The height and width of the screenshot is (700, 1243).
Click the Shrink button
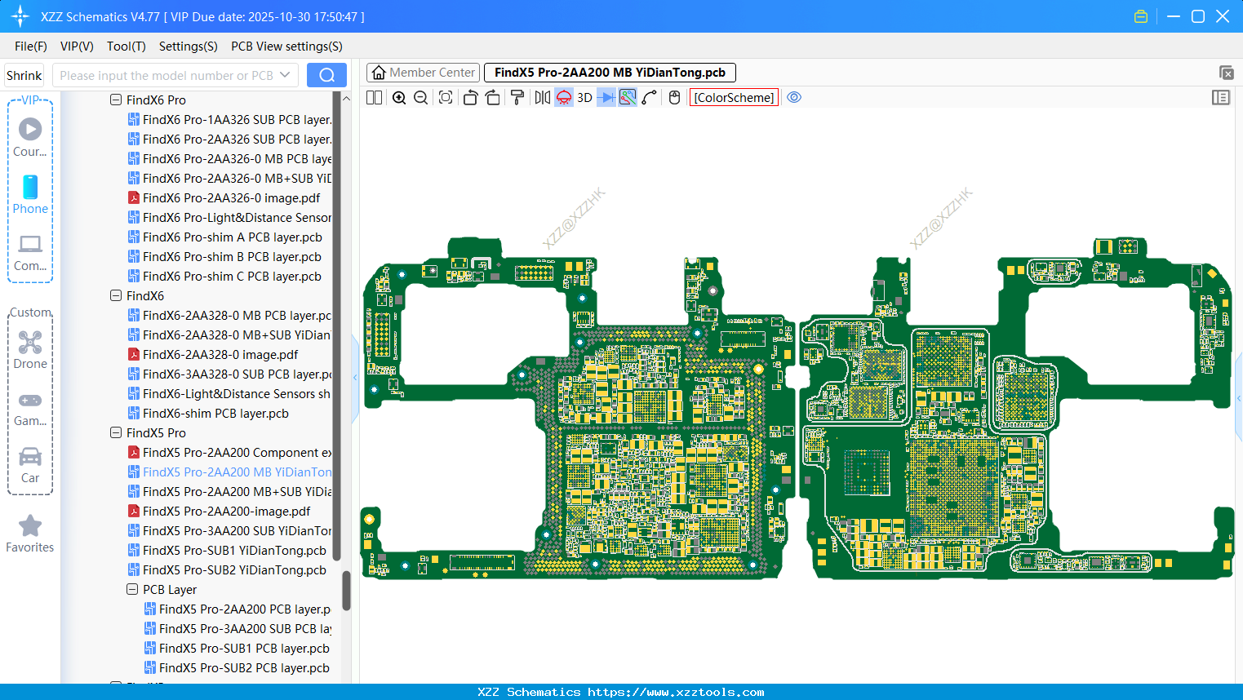pos(24,74)
